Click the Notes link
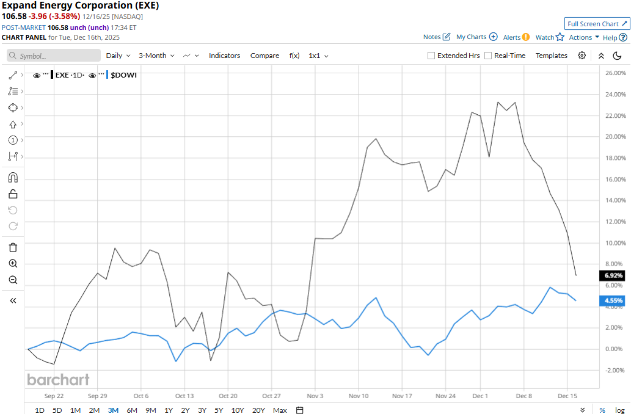This screenshot has height=414, width=631. pos(432,37)
